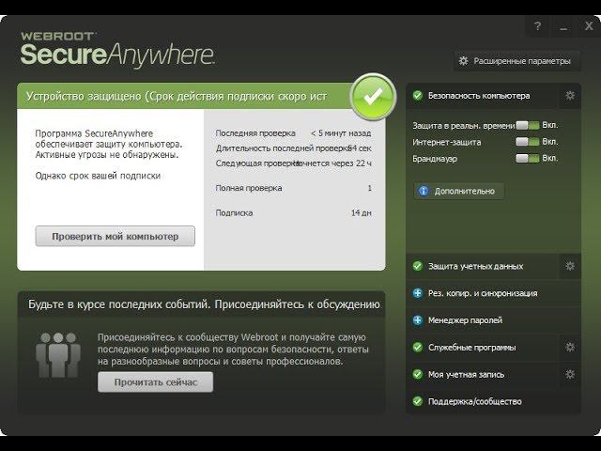The image size is (601, 451).
Task: Click text Однако срок вашей подписки
Action: (98, 176)
